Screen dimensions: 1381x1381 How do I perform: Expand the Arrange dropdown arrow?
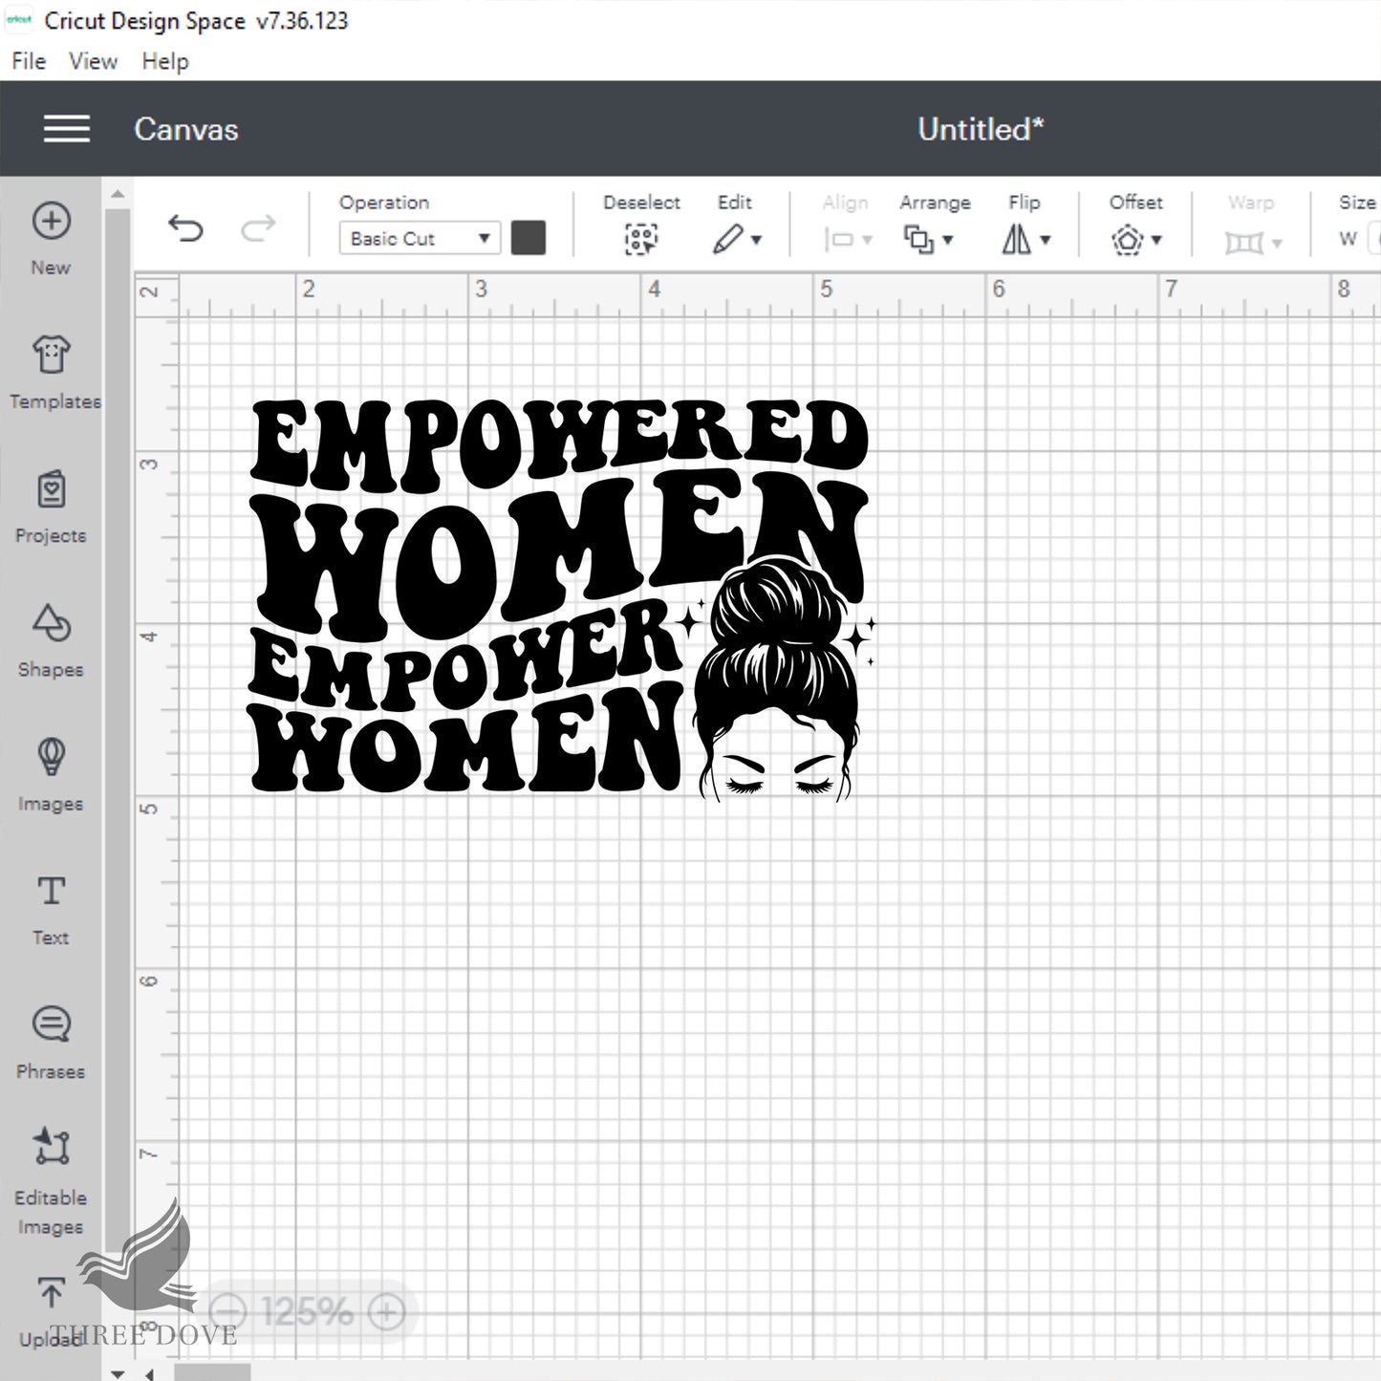[x=948, y=240]
